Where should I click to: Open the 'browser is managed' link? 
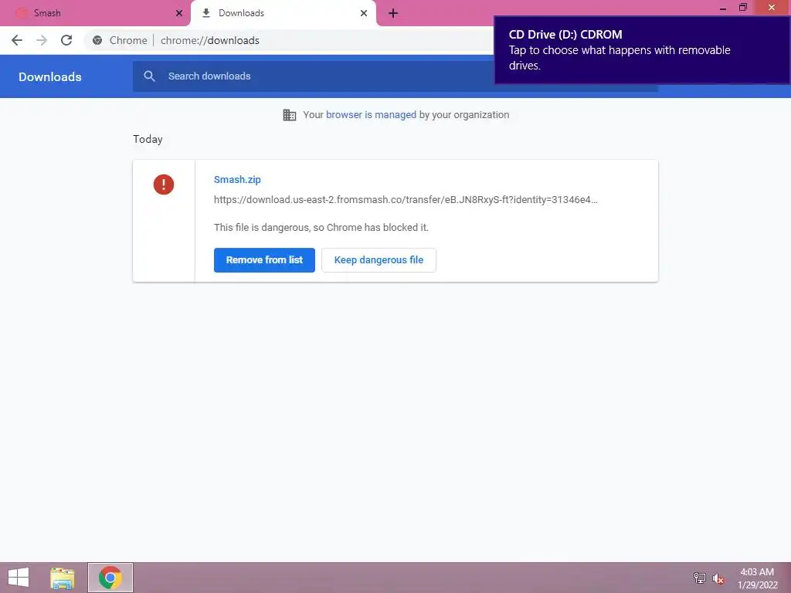coord(371,115)
